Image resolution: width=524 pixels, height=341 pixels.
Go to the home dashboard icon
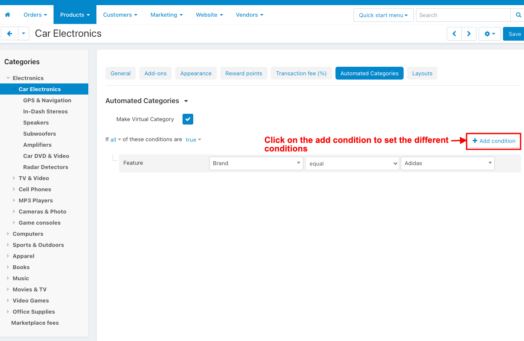click(x=7, y=15)
